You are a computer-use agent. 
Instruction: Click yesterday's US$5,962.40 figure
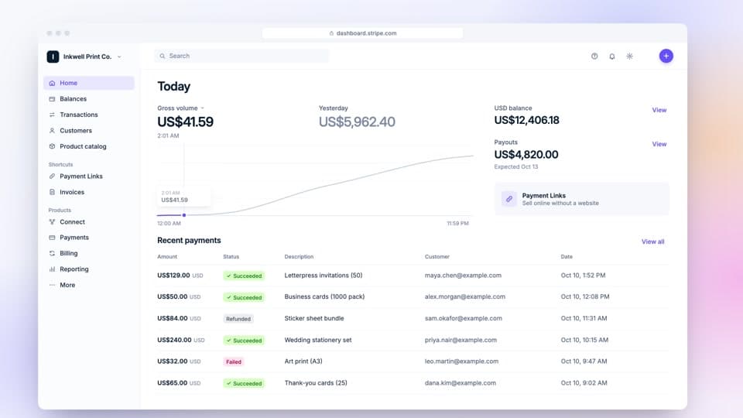[357, 122]
